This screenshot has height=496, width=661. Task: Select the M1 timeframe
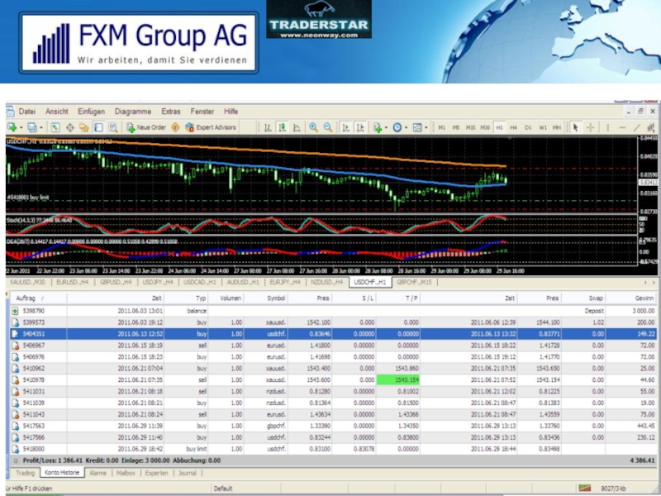click(x=442, y=127)
